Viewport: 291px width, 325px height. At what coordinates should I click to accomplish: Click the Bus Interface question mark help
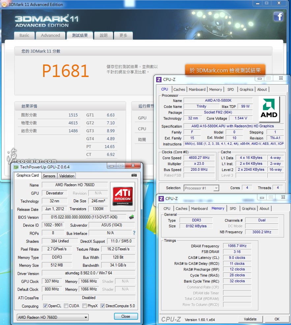pos(134,233)
